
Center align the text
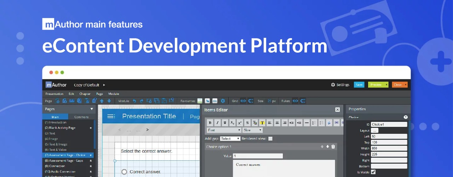coord(277,123)
